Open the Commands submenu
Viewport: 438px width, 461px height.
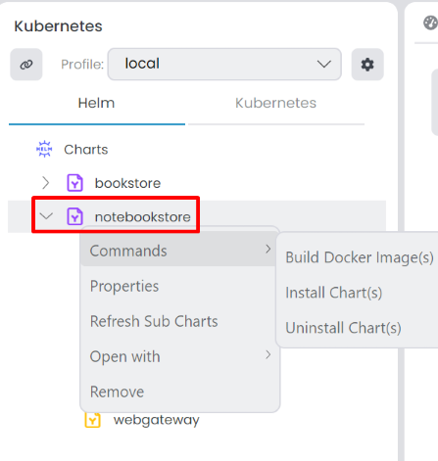(x=180, y=251)
